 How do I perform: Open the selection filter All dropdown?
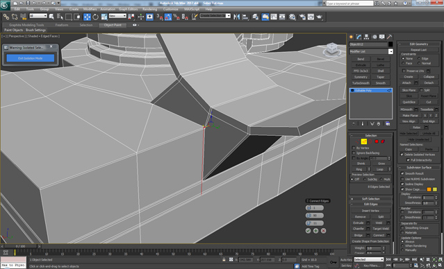(x=38, y=16)
